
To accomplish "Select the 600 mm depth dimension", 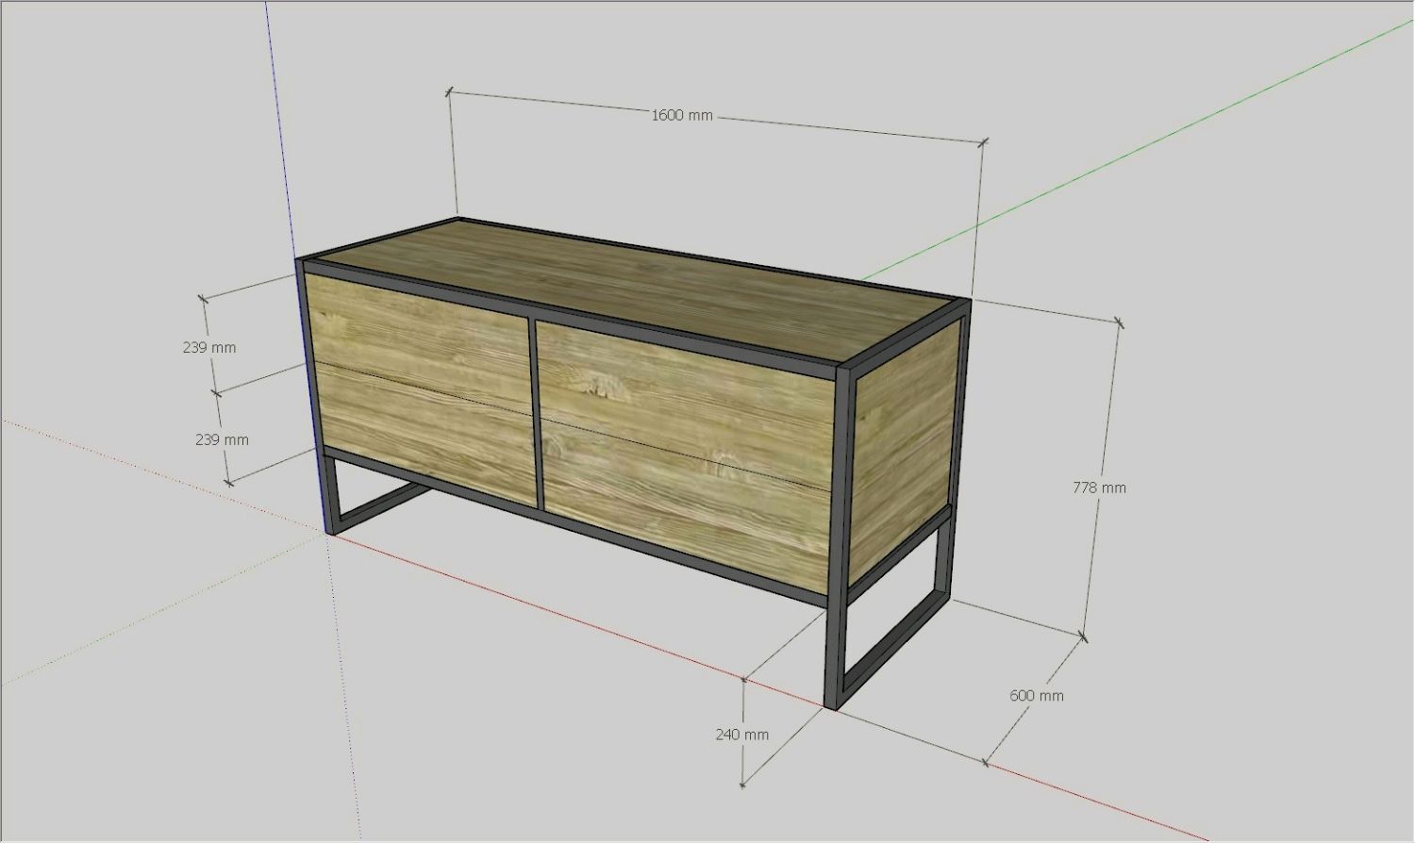I will (x=1036, y=695).
